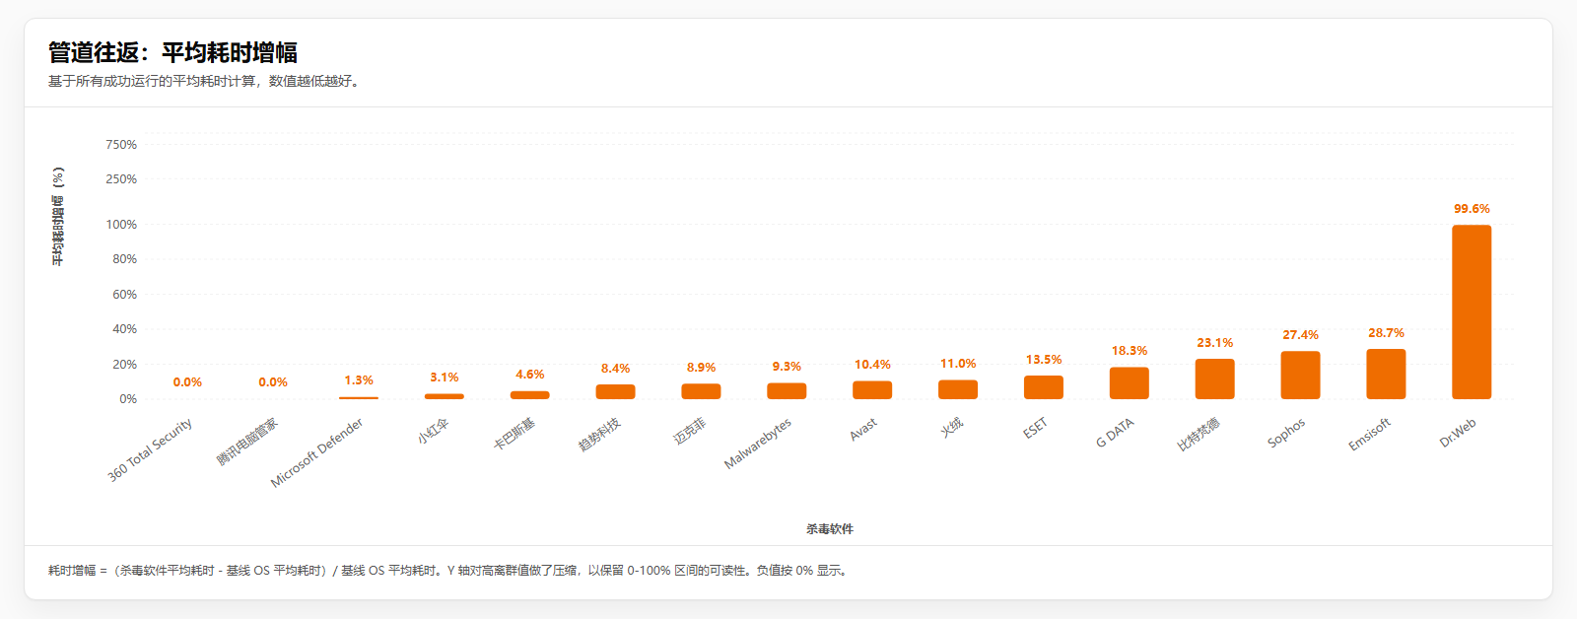Select the Avast bar
The height and width of the screenshot is (619, 1577).
click(871, 390)
